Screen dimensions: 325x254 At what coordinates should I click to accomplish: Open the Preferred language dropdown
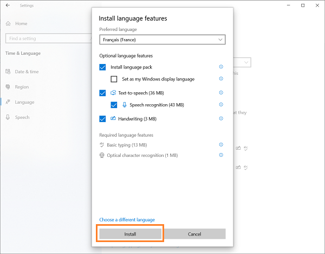pyautogui.click(x=162, y=40)
